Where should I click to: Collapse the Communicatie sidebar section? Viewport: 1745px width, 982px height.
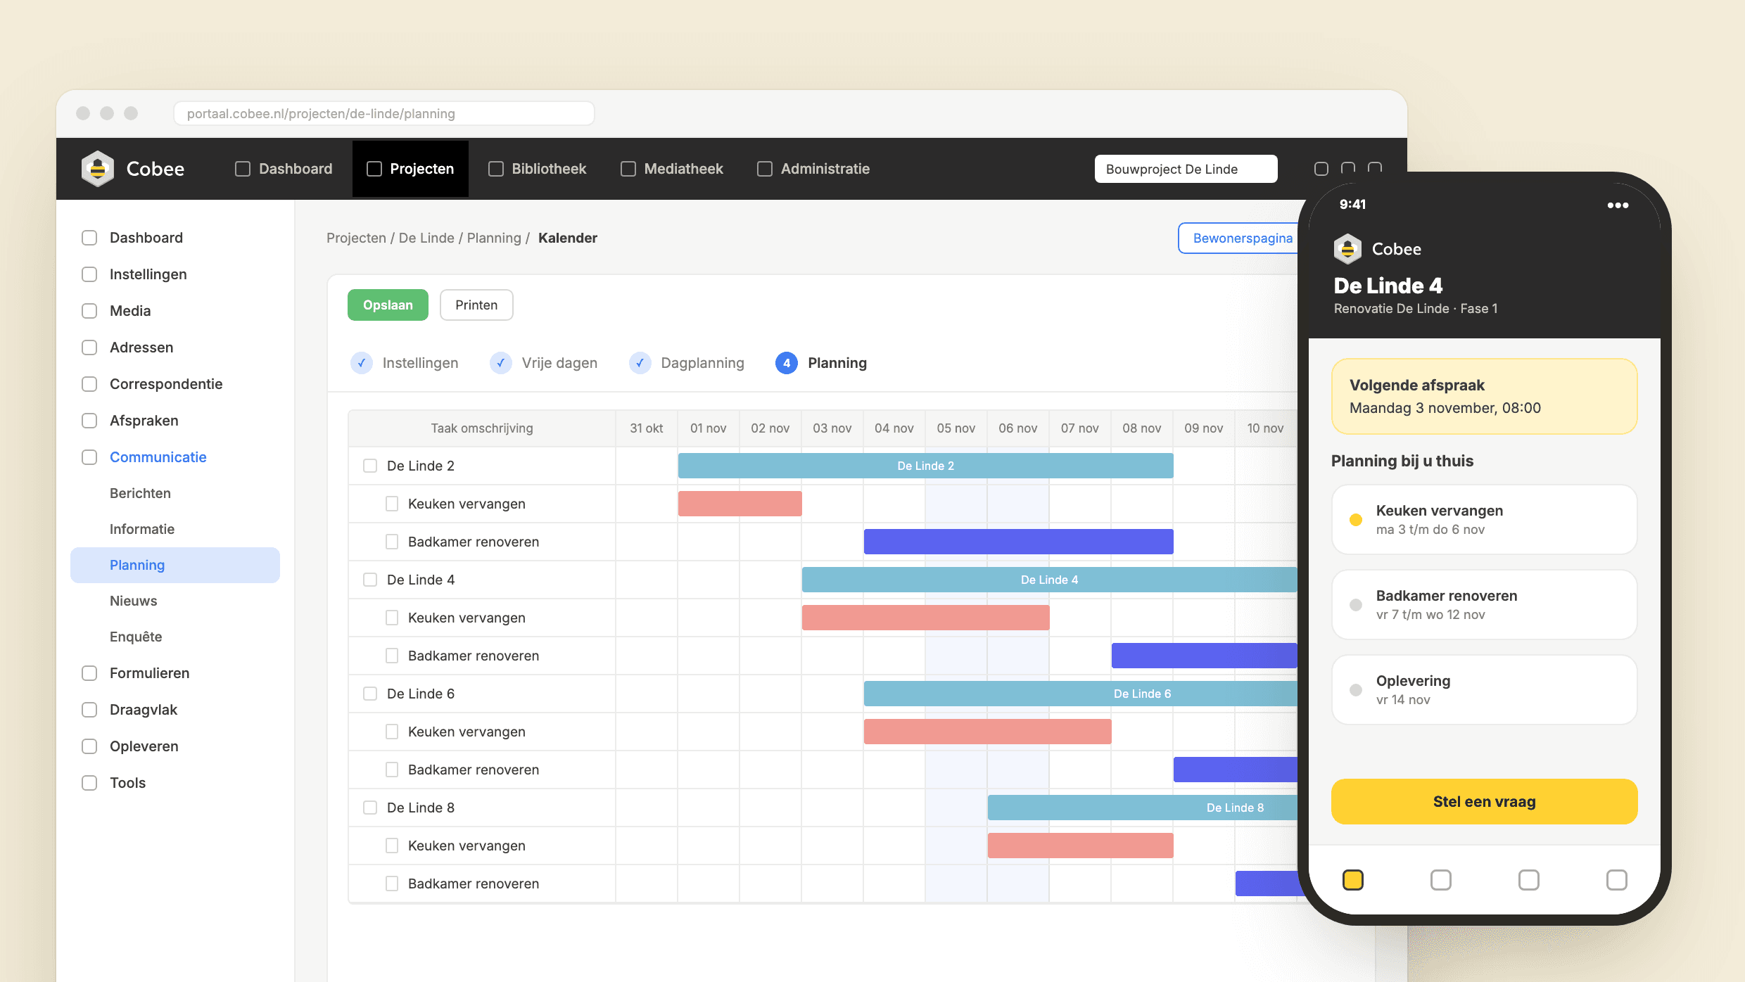[x=158, y=457]
